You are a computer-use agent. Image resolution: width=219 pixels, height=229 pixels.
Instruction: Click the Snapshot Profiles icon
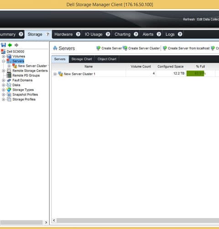point(9,95)
